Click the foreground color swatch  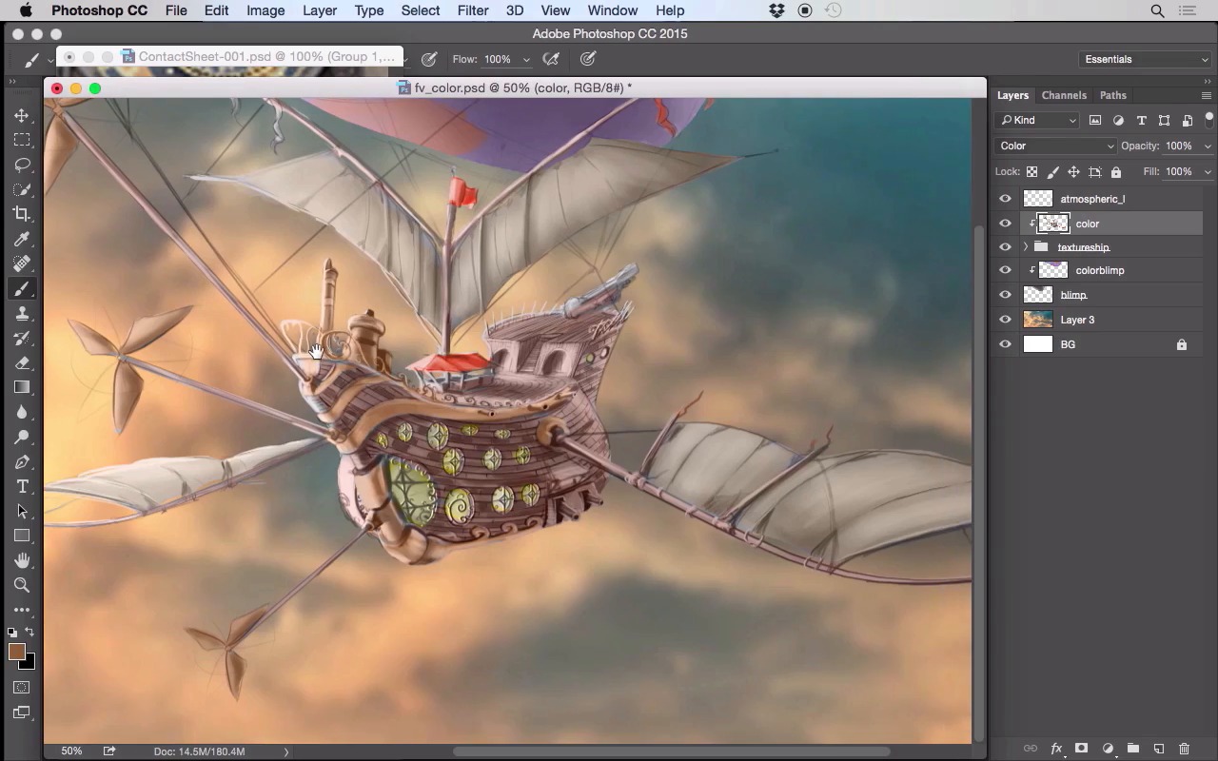pos(16,652)
